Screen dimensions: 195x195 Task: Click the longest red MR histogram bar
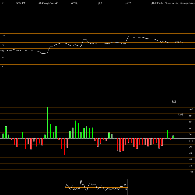[x=64, y=147]
